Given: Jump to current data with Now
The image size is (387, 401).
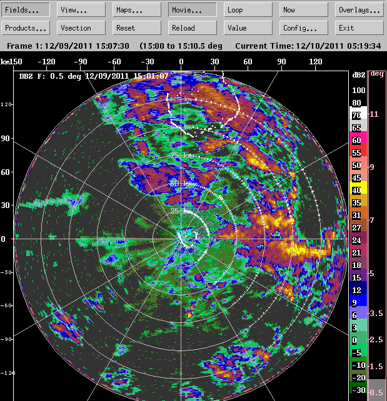Looking at the screenshot, I should click(304, 10).
